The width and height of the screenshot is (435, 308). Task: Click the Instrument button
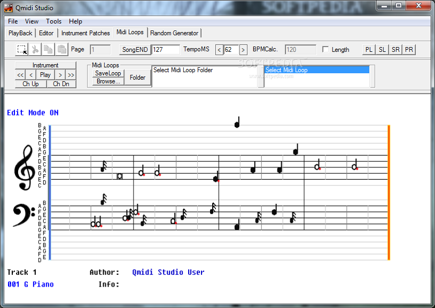(x=45, y=65)
